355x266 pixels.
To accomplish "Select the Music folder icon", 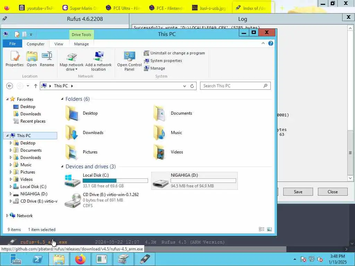I will 160,133.
